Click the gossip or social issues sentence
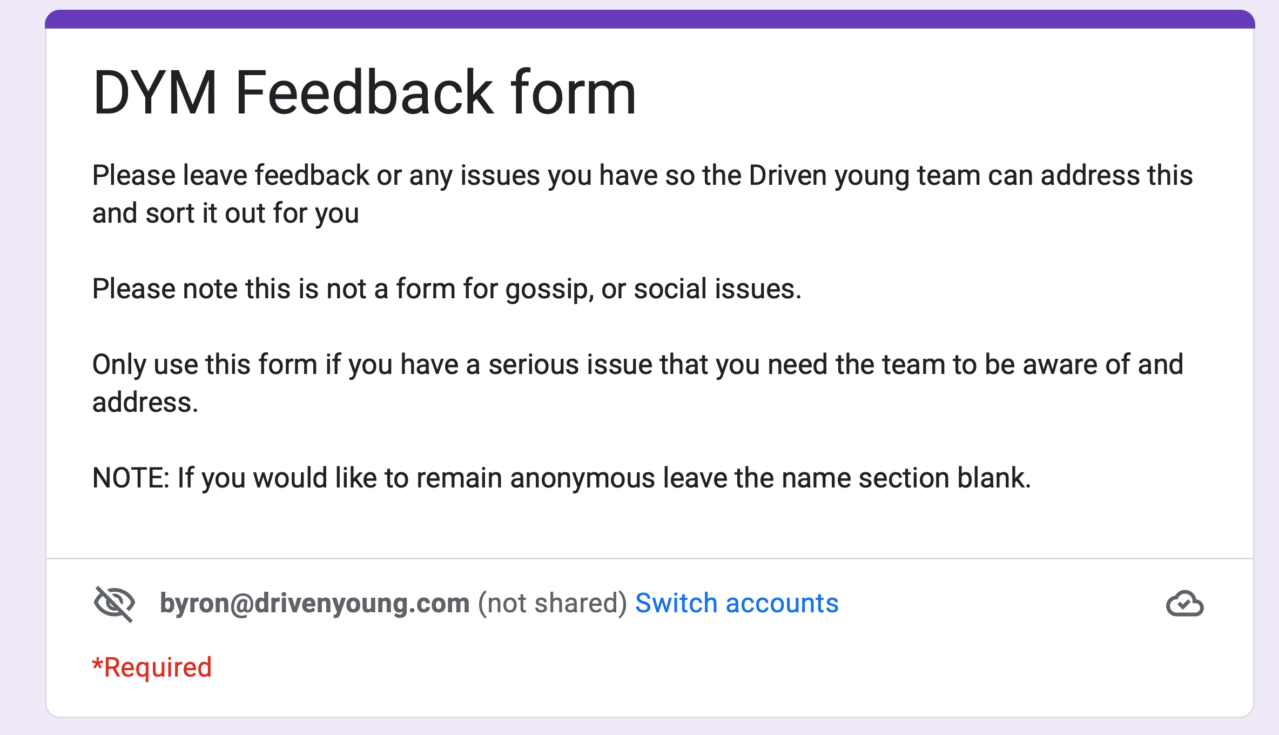This screenshot has height=735, width=1279. point(447,289)
